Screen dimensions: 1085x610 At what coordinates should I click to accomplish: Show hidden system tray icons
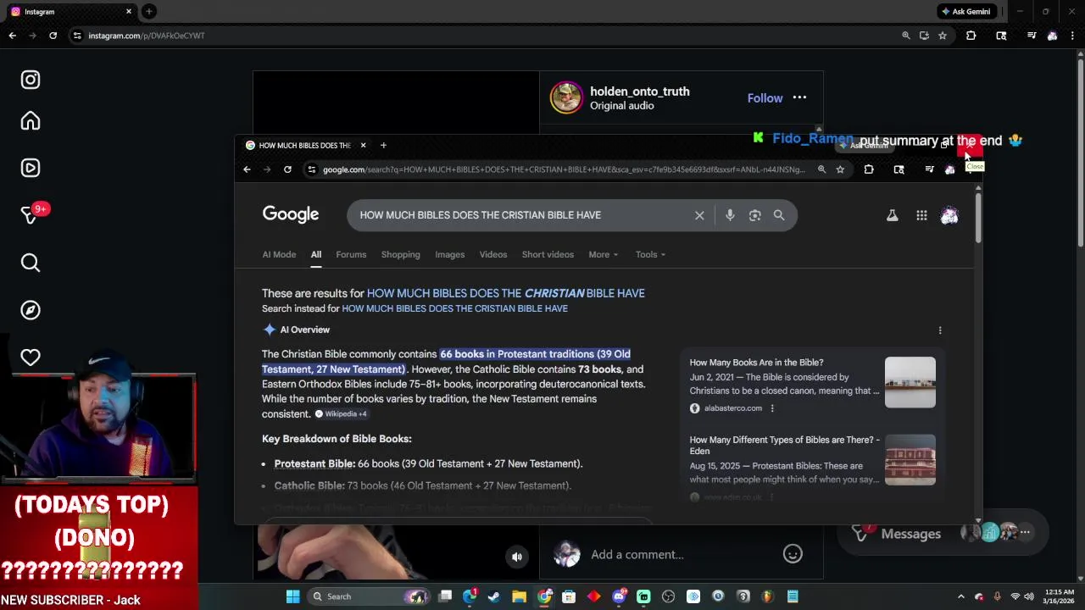tap(960, 596)
